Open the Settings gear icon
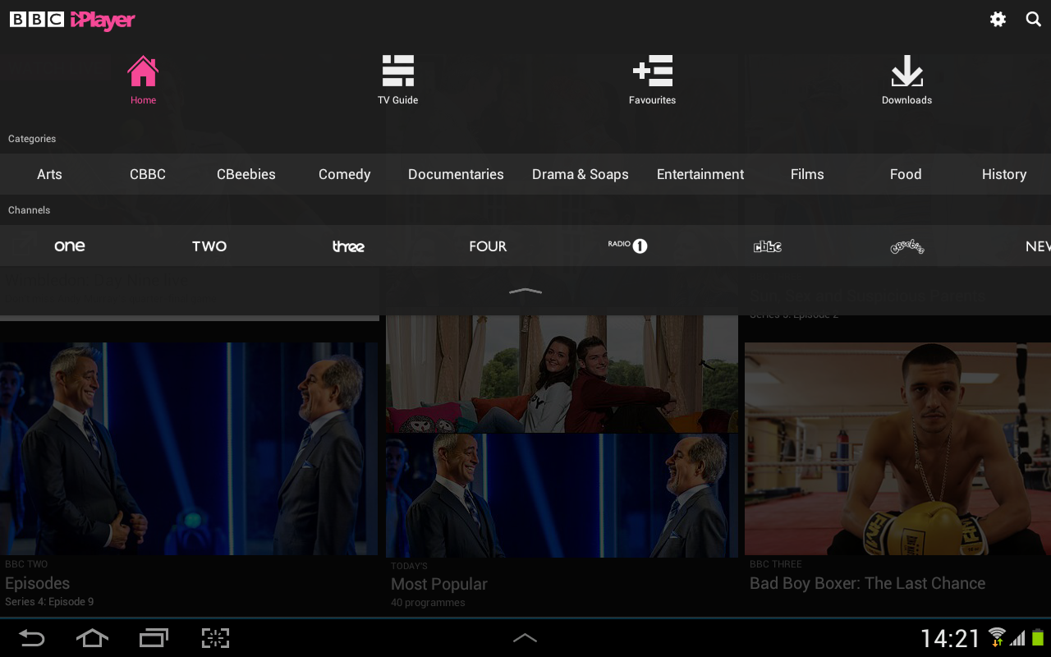Viewport: 1051px width, 657px height. [x=998, y=20]
